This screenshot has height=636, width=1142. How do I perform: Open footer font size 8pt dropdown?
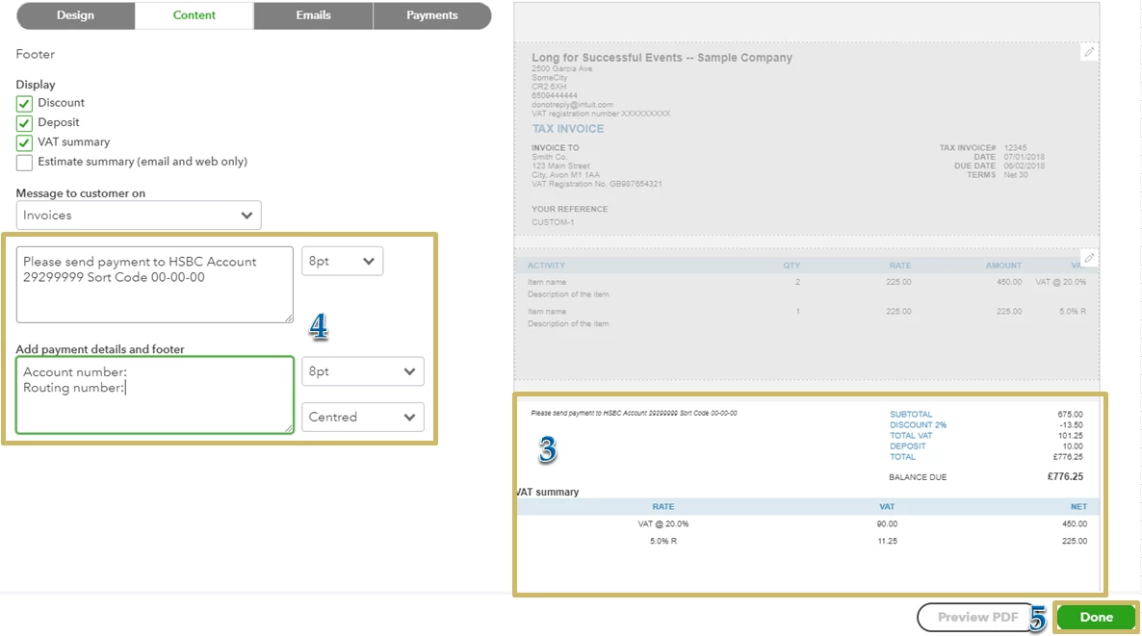coord(362,371)
